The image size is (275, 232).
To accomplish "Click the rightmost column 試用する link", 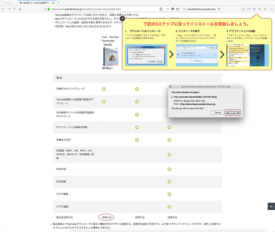I will click(x=172, y=217).
